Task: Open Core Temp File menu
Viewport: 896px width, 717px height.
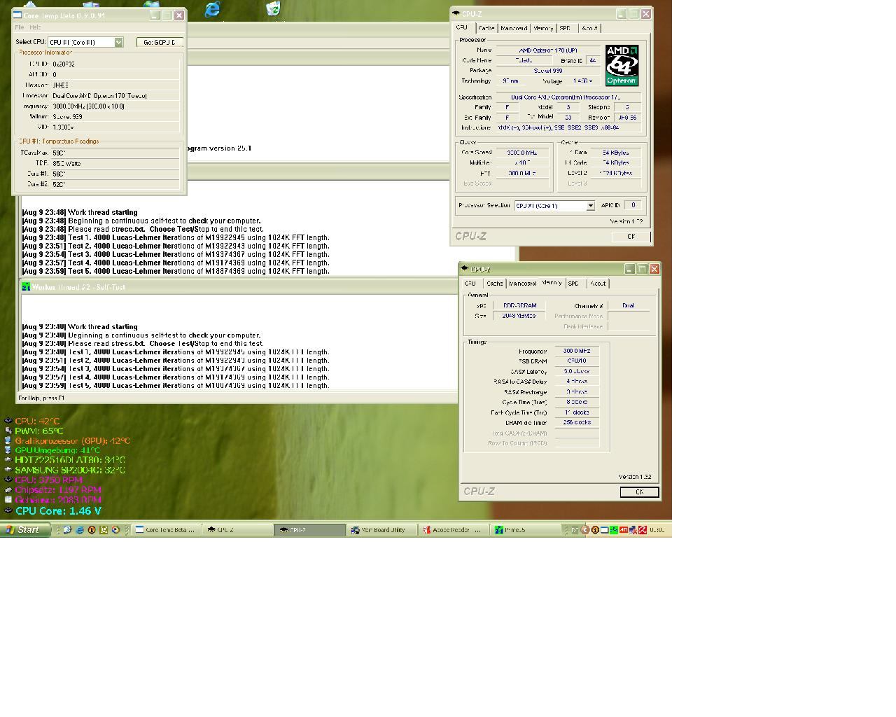Action: pos(20,27)
